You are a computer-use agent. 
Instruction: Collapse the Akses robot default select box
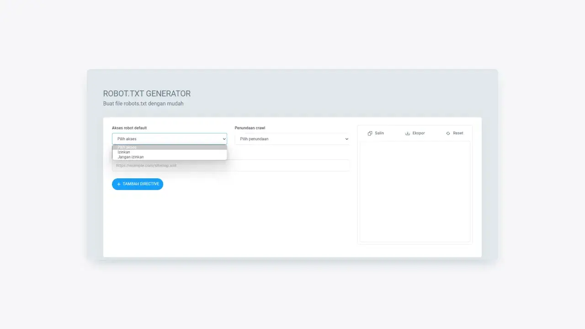(x=169, y=139)
